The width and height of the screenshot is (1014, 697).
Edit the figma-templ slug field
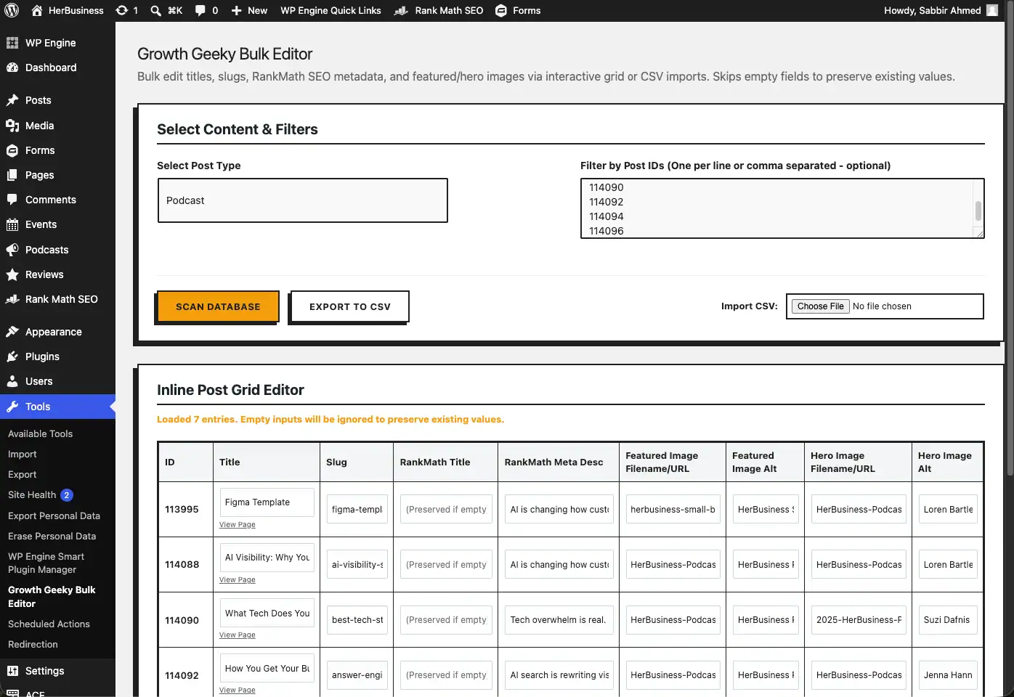point(357,510)
